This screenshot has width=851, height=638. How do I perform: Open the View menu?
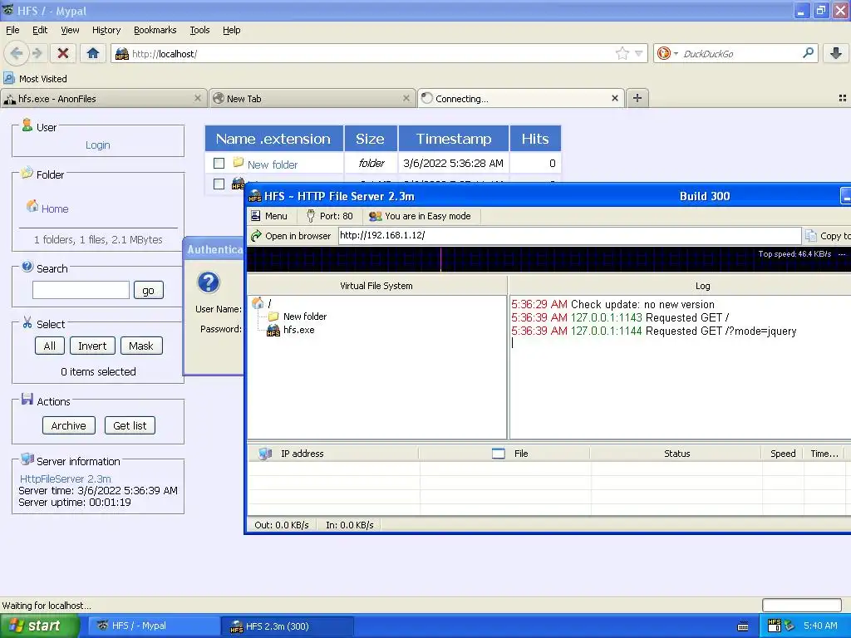(70, 30)
